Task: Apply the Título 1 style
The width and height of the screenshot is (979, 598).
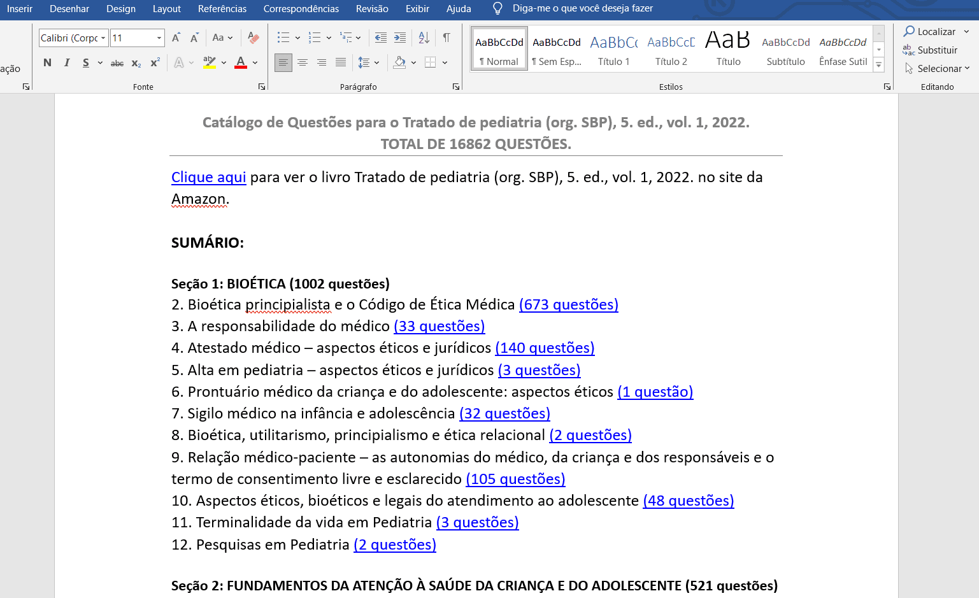Action: click(x=614, y=48)
